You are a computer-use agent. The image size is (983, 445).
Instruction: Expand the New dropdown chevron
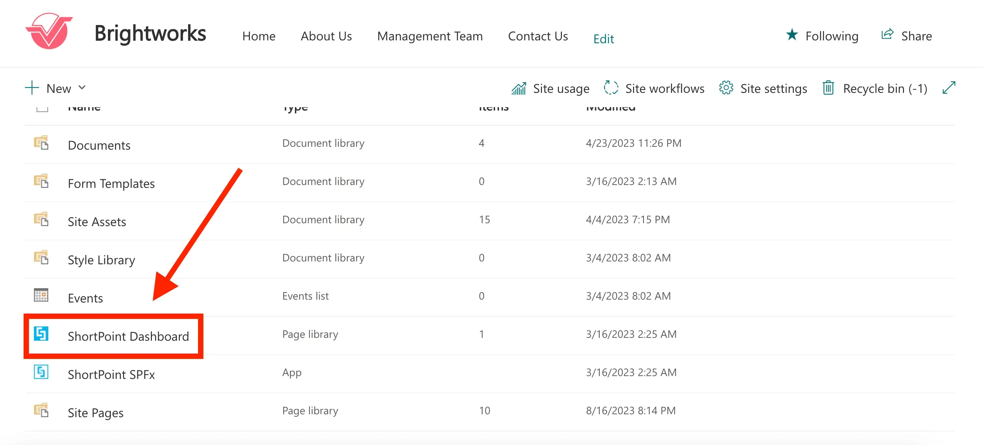[82, 88]
